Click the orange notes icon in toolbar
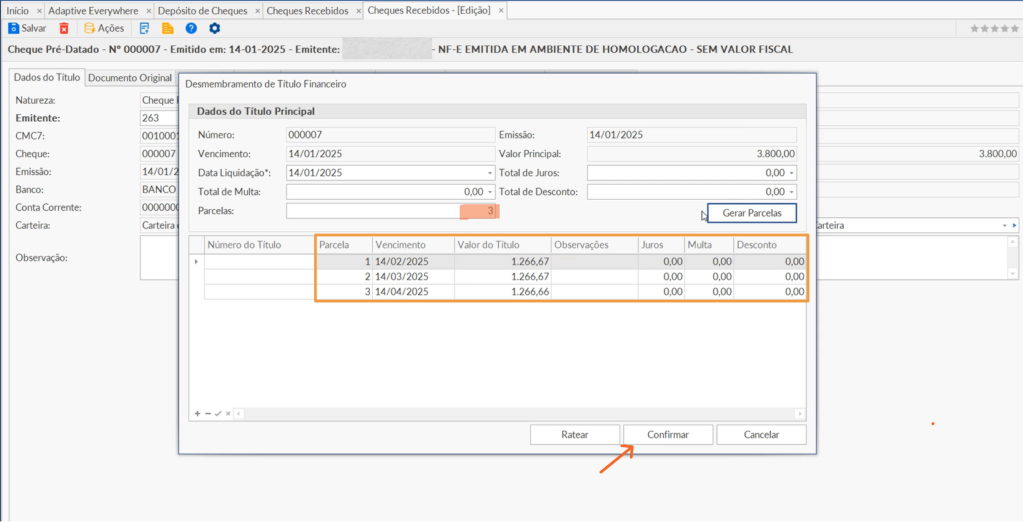1023x522 pixels. [x=167, y=28]
